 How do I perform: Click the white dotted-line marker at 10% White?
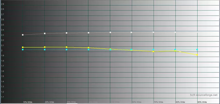(x=23, y=35)
